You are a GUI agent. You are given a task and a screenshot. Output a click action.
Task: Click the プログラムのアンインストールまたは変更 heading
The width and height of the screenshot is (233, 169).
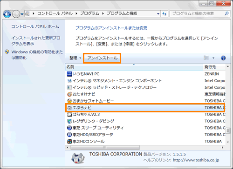111,28
